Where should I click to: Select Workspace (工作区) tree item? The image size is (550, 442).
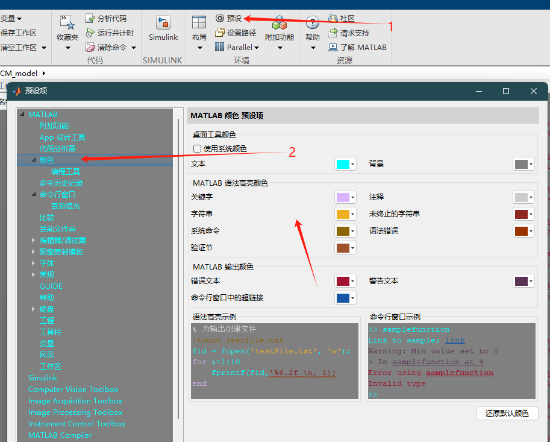coord(51,366)
